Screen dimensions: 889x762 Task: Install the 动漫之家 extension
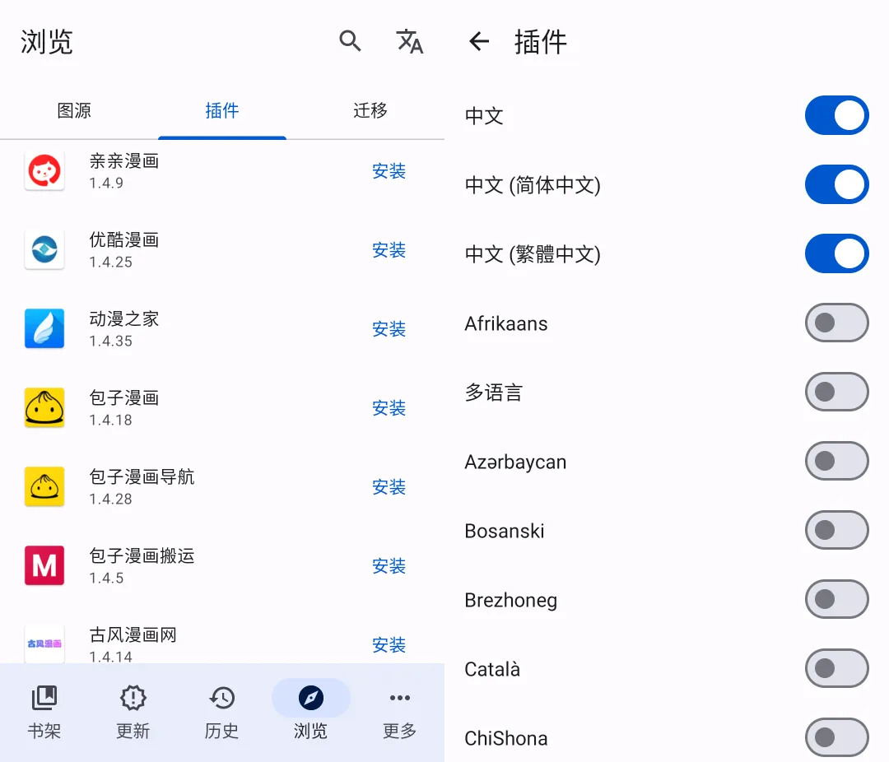389,328
